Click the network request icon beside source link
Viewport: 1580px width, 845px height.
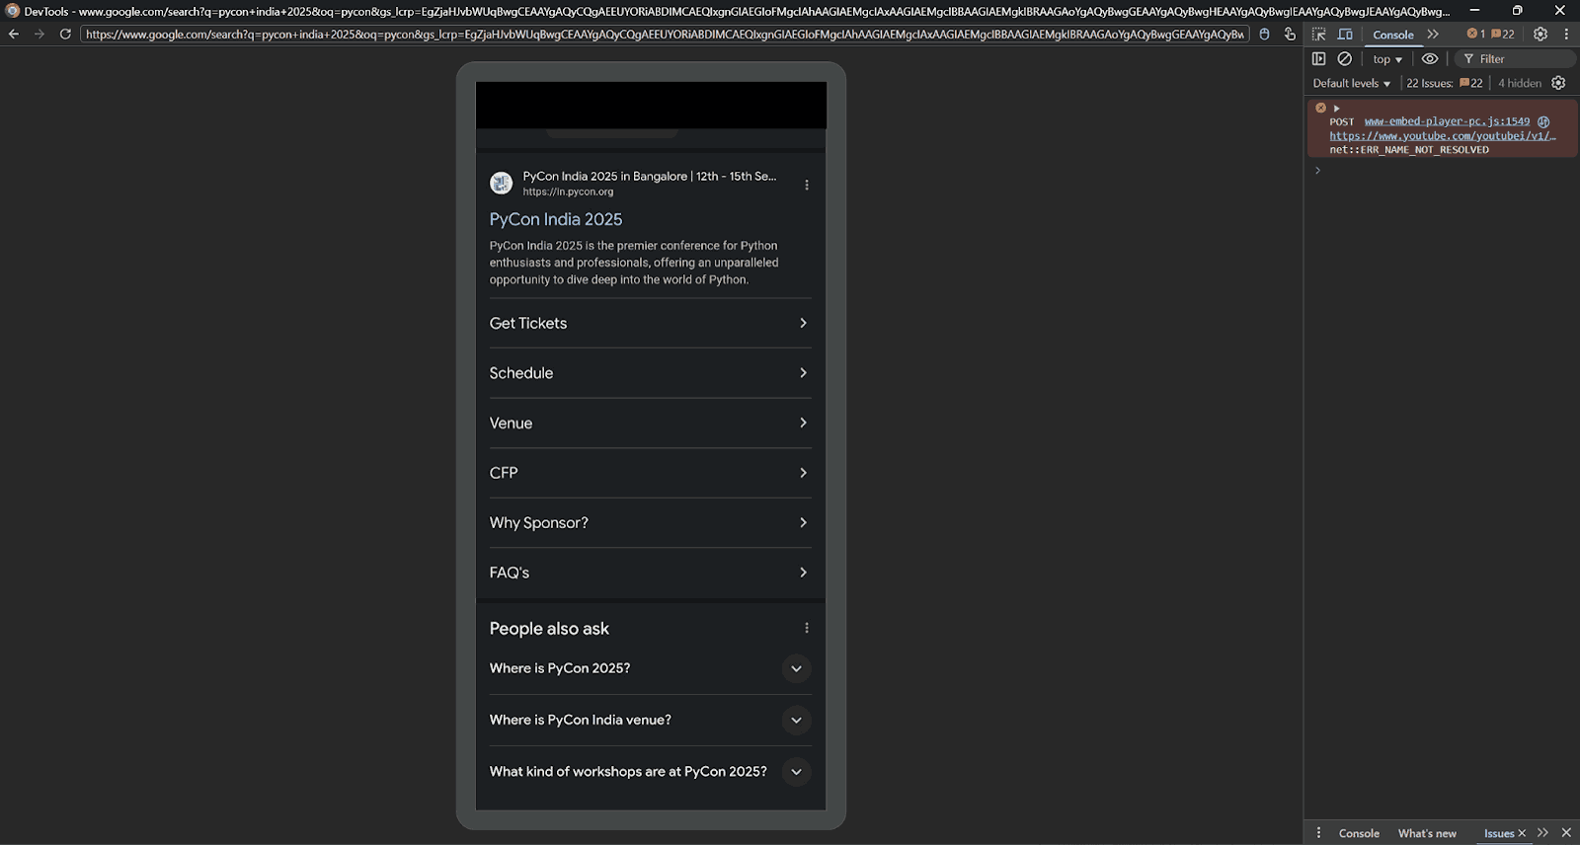1543,122
